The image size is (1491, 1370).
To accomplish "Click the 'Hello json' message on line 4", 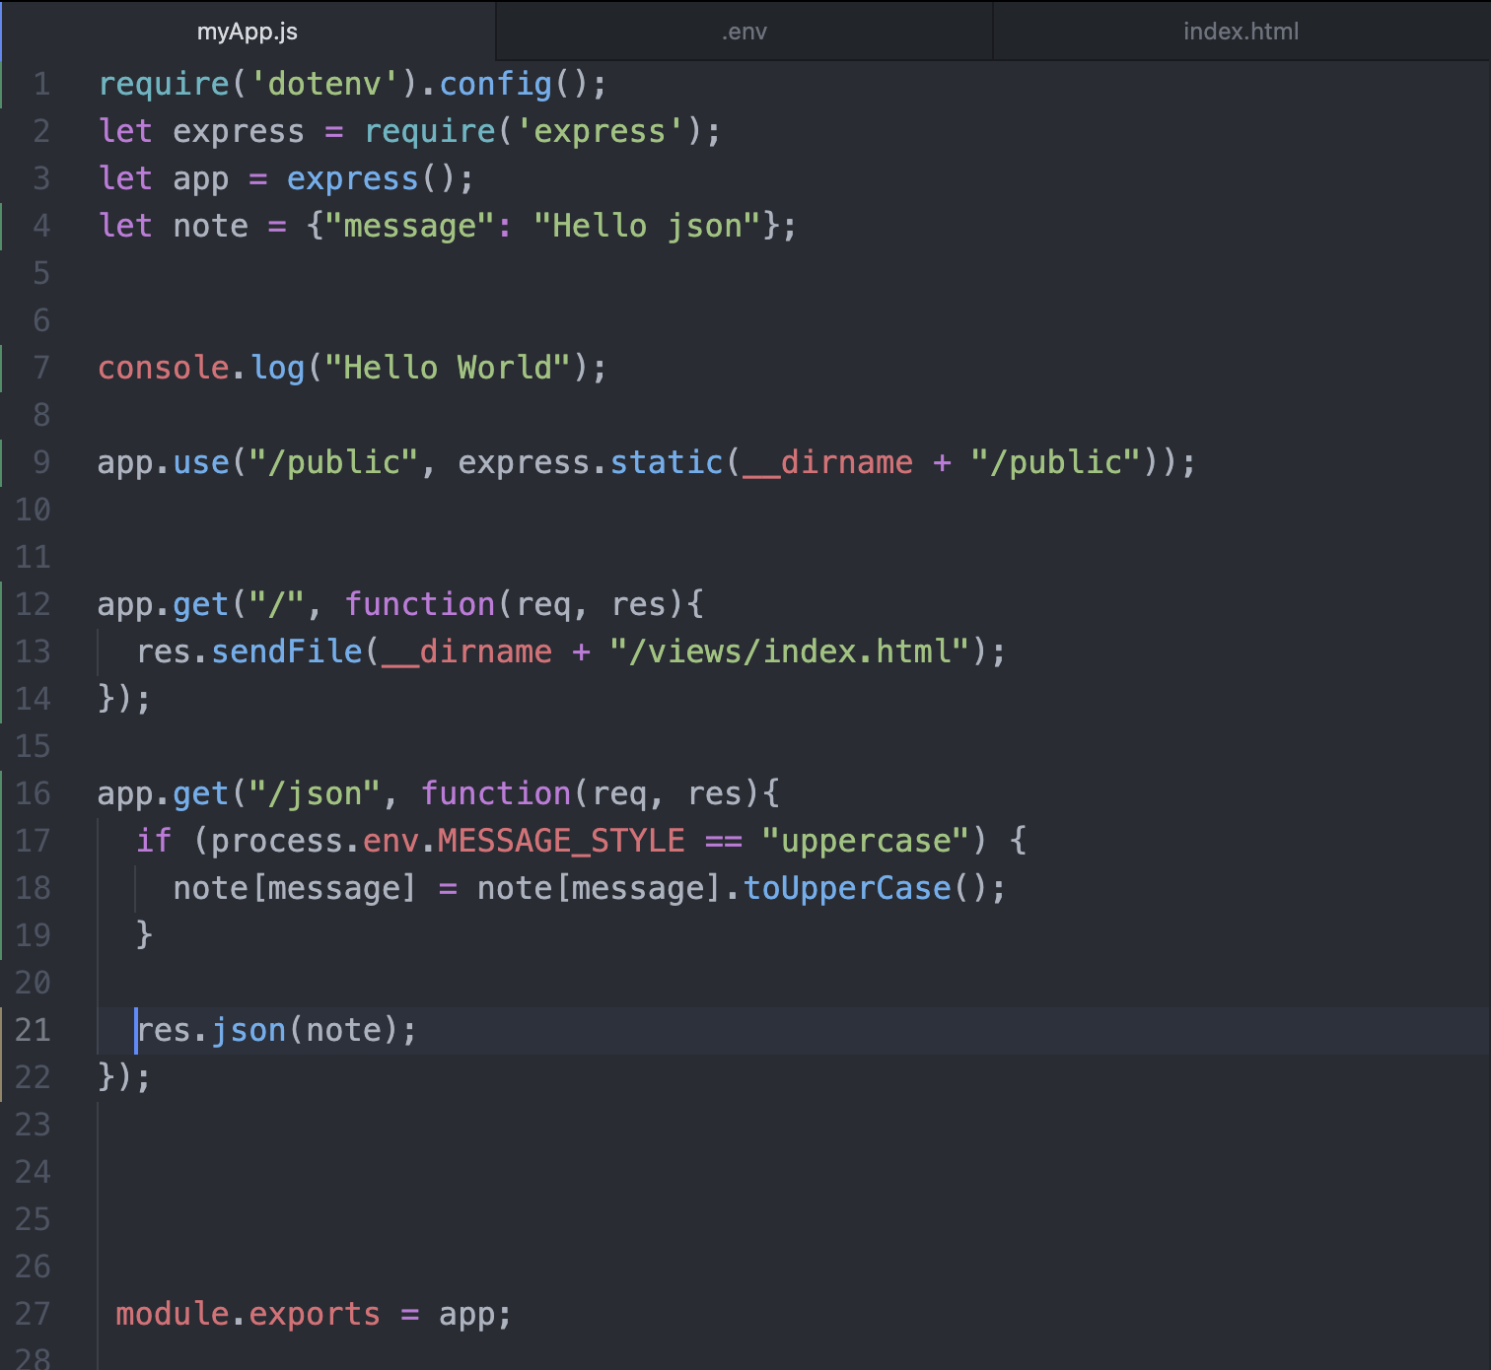I will 646,225.
